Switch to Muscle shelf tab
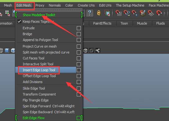 coord(142,23)
